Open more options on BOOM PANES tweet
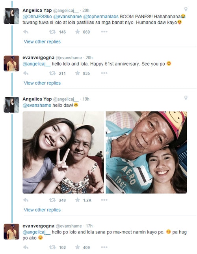 click(104, 32)
